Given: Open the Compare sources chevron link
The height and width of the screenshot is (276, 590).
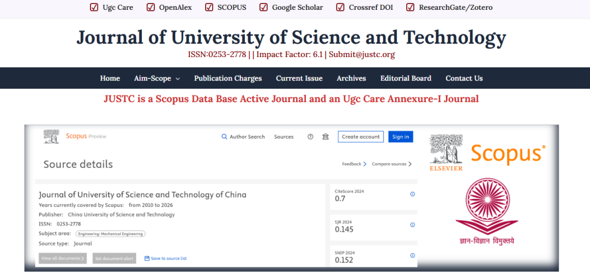Looking at the screenshot, I should 392,164.
